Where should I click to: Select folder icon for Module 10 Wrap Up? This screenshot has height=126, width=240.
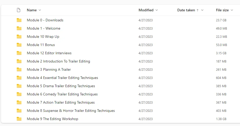click(x=19, y=37)
